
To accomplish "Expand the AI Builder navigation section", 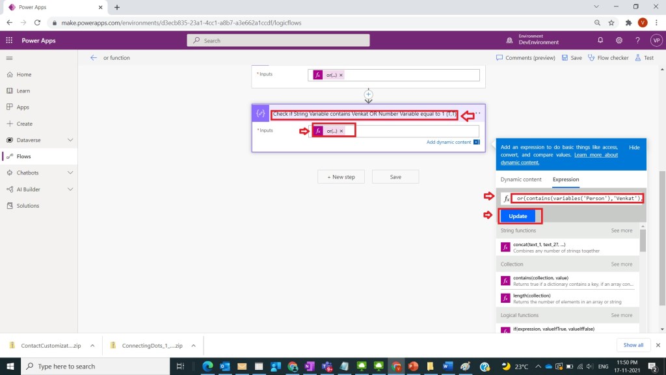I will point(70,189).
